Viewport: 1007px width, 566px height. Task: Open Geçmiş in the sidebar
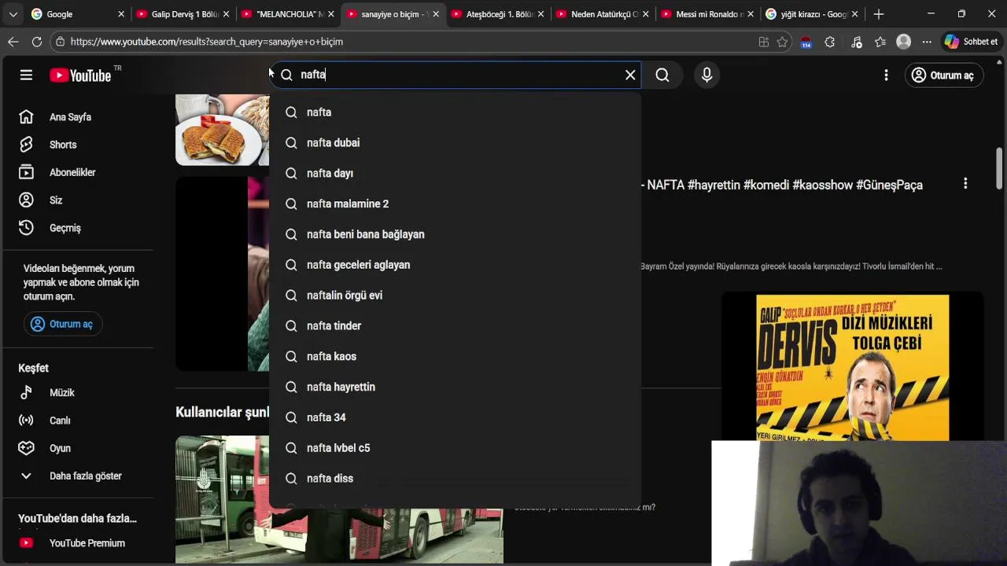pos(77,228)
